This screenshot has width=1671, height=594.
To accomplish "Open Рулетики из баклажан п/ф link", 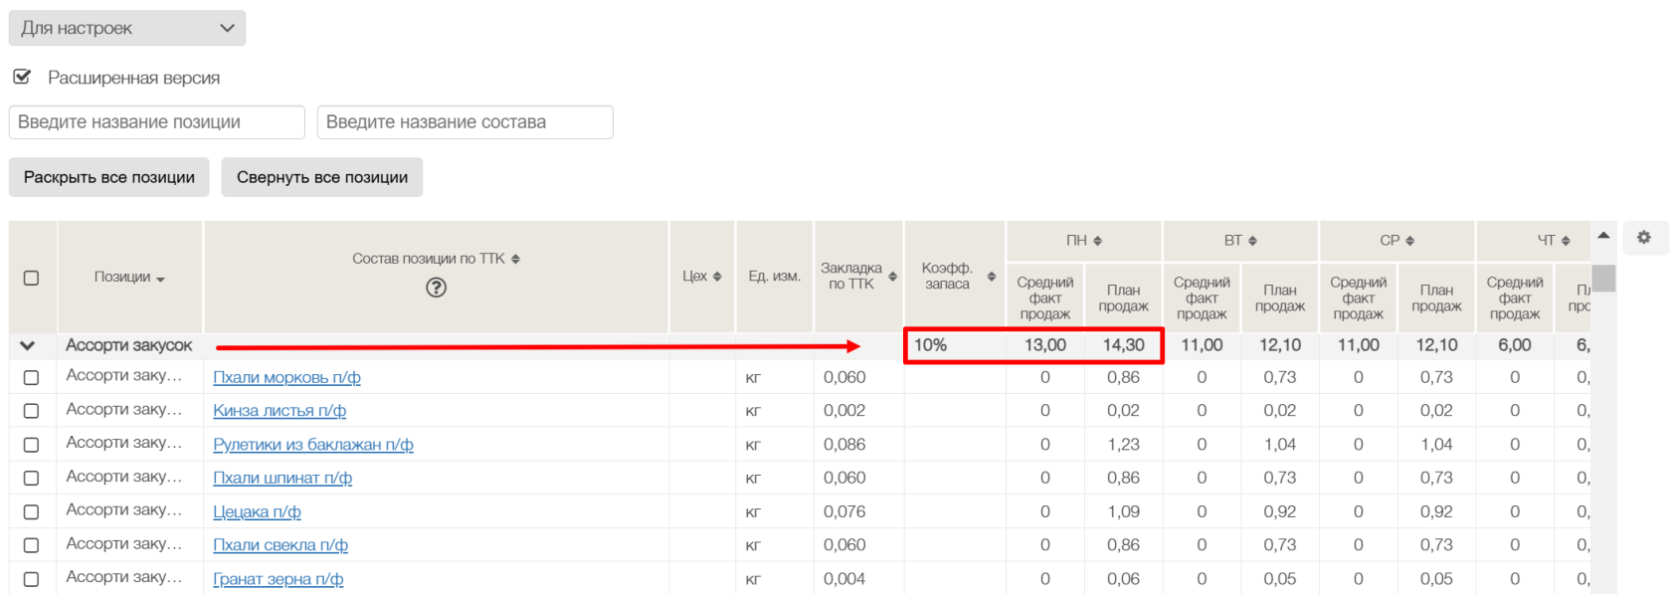I will (312, 445).
